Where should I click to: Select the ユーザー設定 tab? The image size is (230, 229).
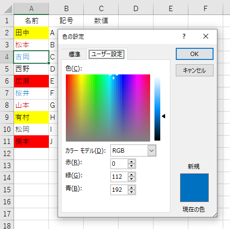(x=107, y=54)
